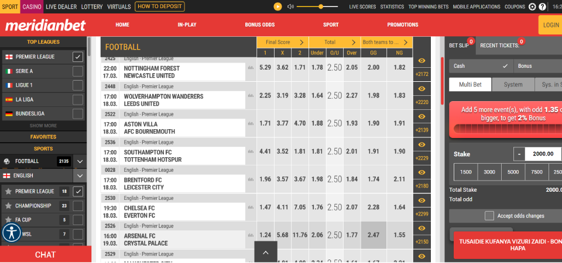Switch to the Casino tab
This screenshot has height=263, width=562.
[32, 6]
